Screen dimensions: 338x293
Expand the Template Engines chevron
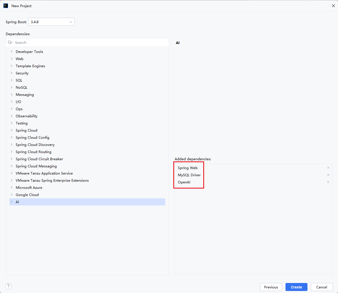point(12,66)
